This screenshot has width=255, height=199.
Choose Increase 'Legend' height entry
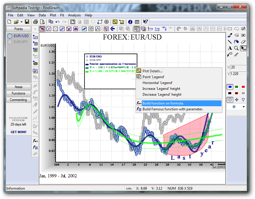[179, 89]
